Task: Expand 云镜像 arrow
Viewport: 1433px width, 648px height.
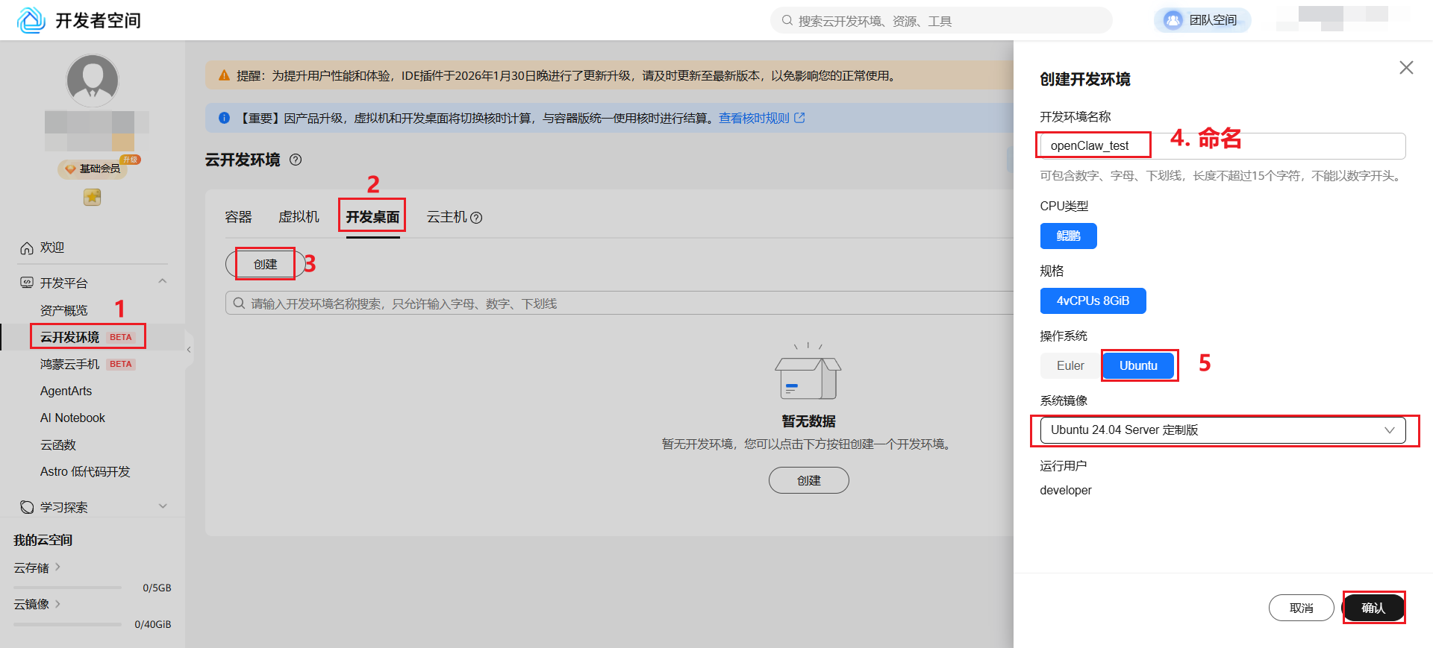Action: 57,604
